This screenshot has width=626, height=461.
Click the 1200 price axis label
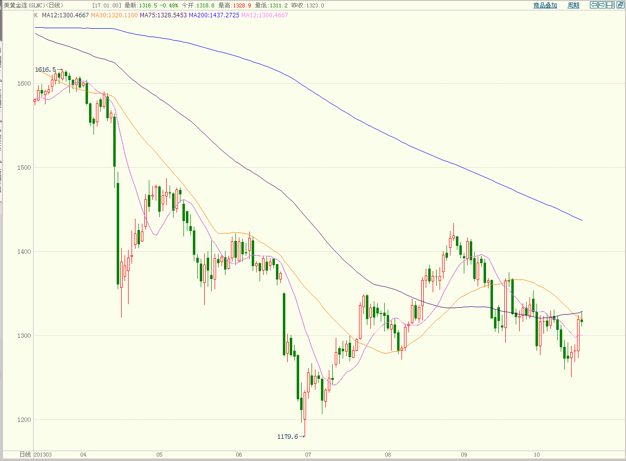coord(24,420)
